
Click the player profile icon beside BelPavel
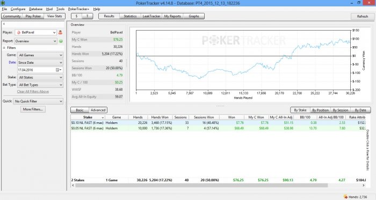60,32
